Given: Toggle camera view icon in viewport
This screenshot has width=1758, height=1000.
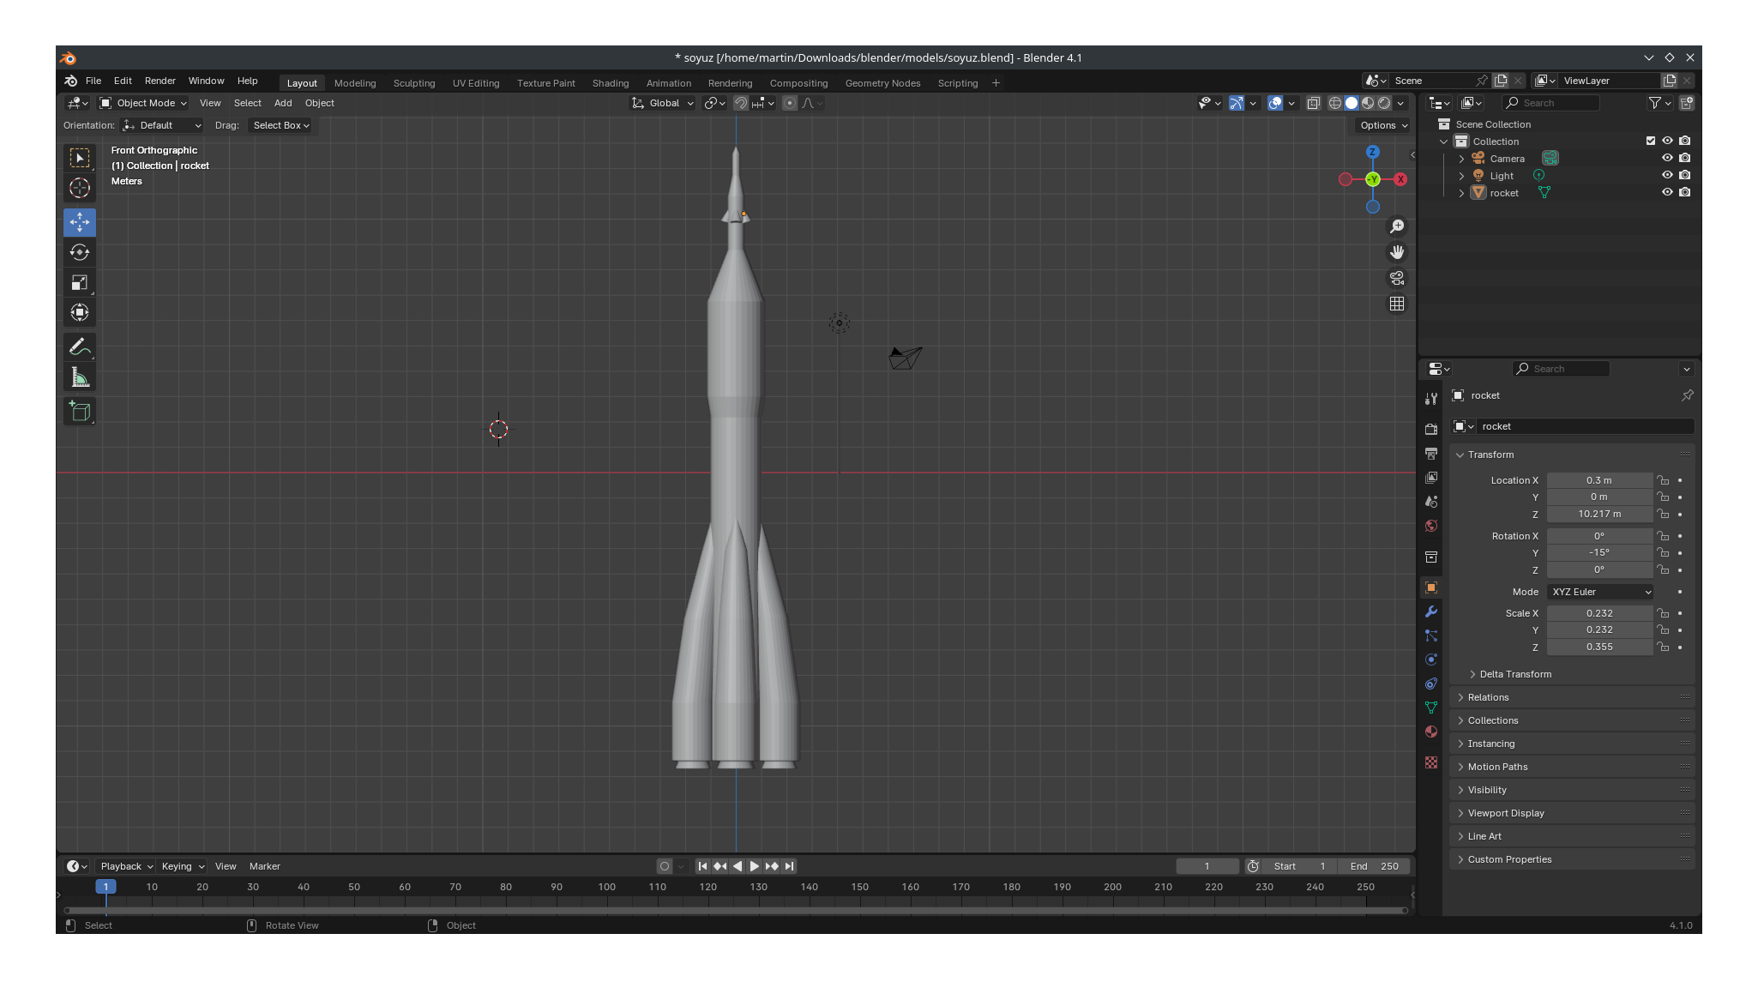Looking at the screenshot, I should [1397, 278].
